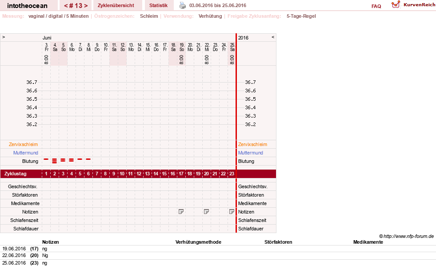This screenshot has height=277, width=436.
Task: Open the Statistik tab
Action: pos(159,5)
